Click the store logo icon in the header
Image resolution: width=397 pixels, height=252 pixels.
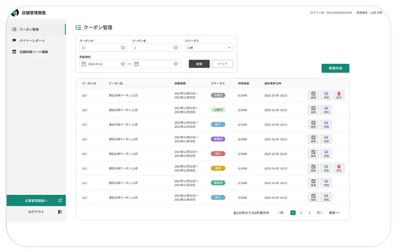15,12
